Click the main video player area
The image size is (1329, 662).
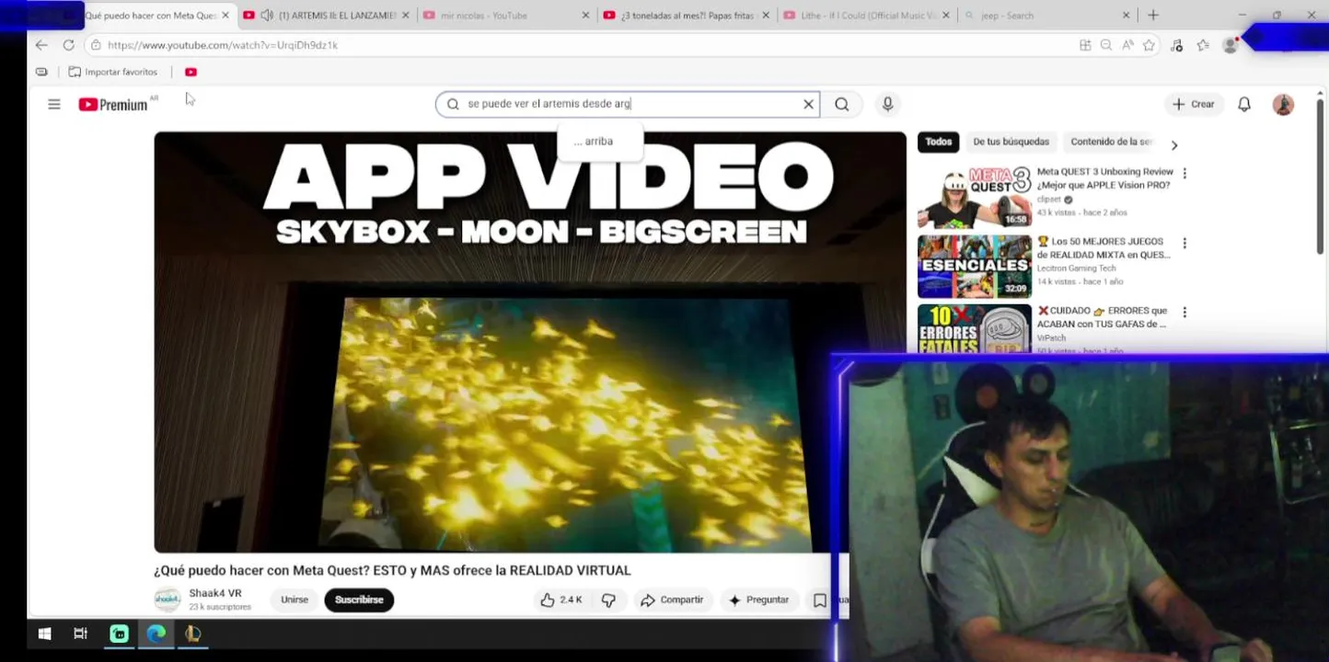530,342
